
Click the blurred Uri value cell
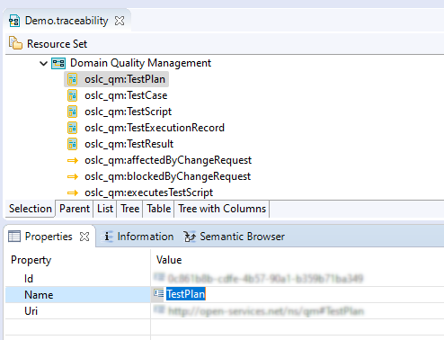(297, 310)
